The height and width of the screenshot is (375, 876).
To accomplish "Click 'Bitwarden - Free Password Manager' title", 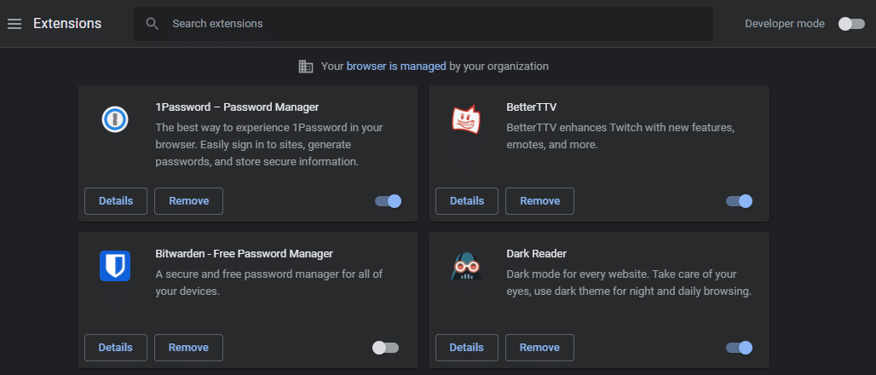I will coord(245,254).
